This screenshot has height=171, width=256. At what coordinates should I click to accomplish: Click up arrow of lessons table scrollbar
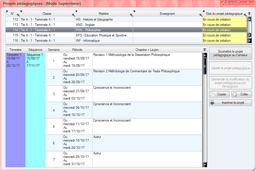(x=205, y=55)
